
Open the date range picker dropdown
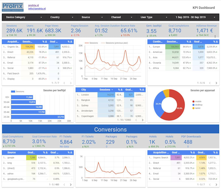pyautogui.click(x=195, y=17)
